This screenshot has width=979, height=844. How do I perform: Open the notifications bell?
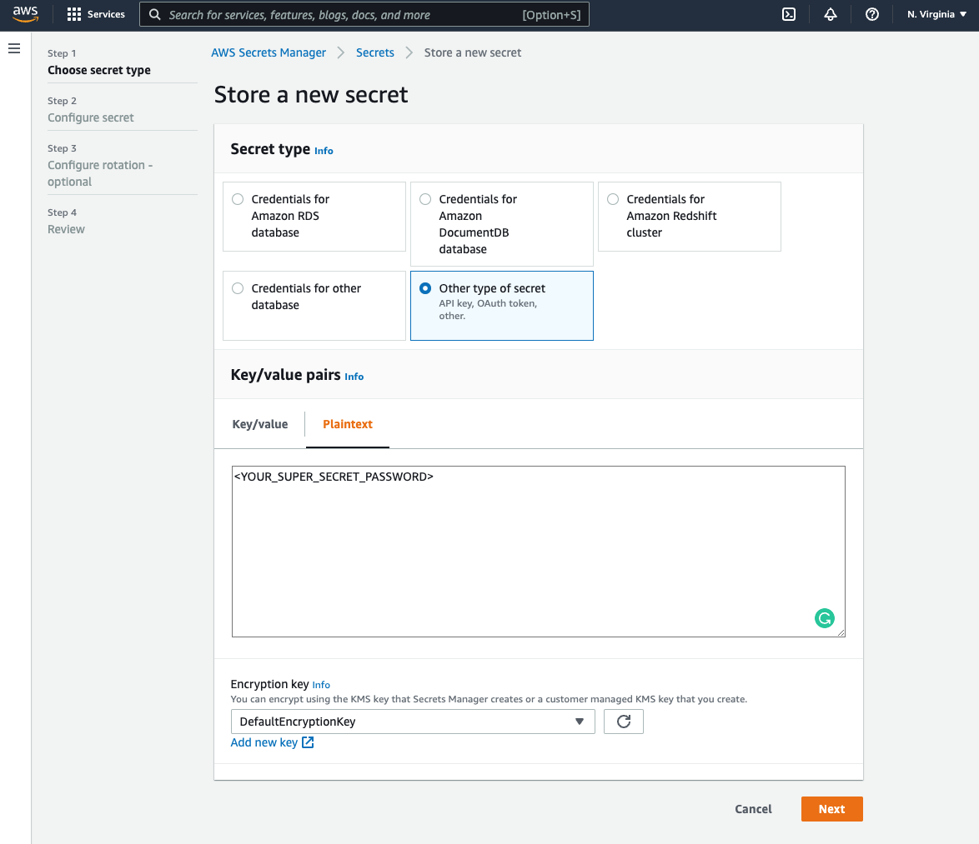coord(830,14)
